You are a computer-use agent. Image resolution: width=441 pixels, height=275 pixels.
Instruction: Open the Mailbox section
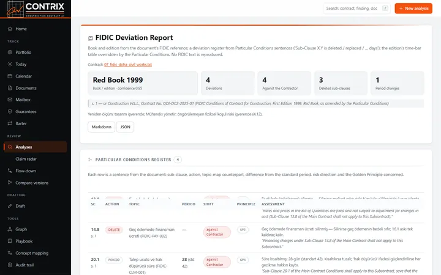coord(36,100)
